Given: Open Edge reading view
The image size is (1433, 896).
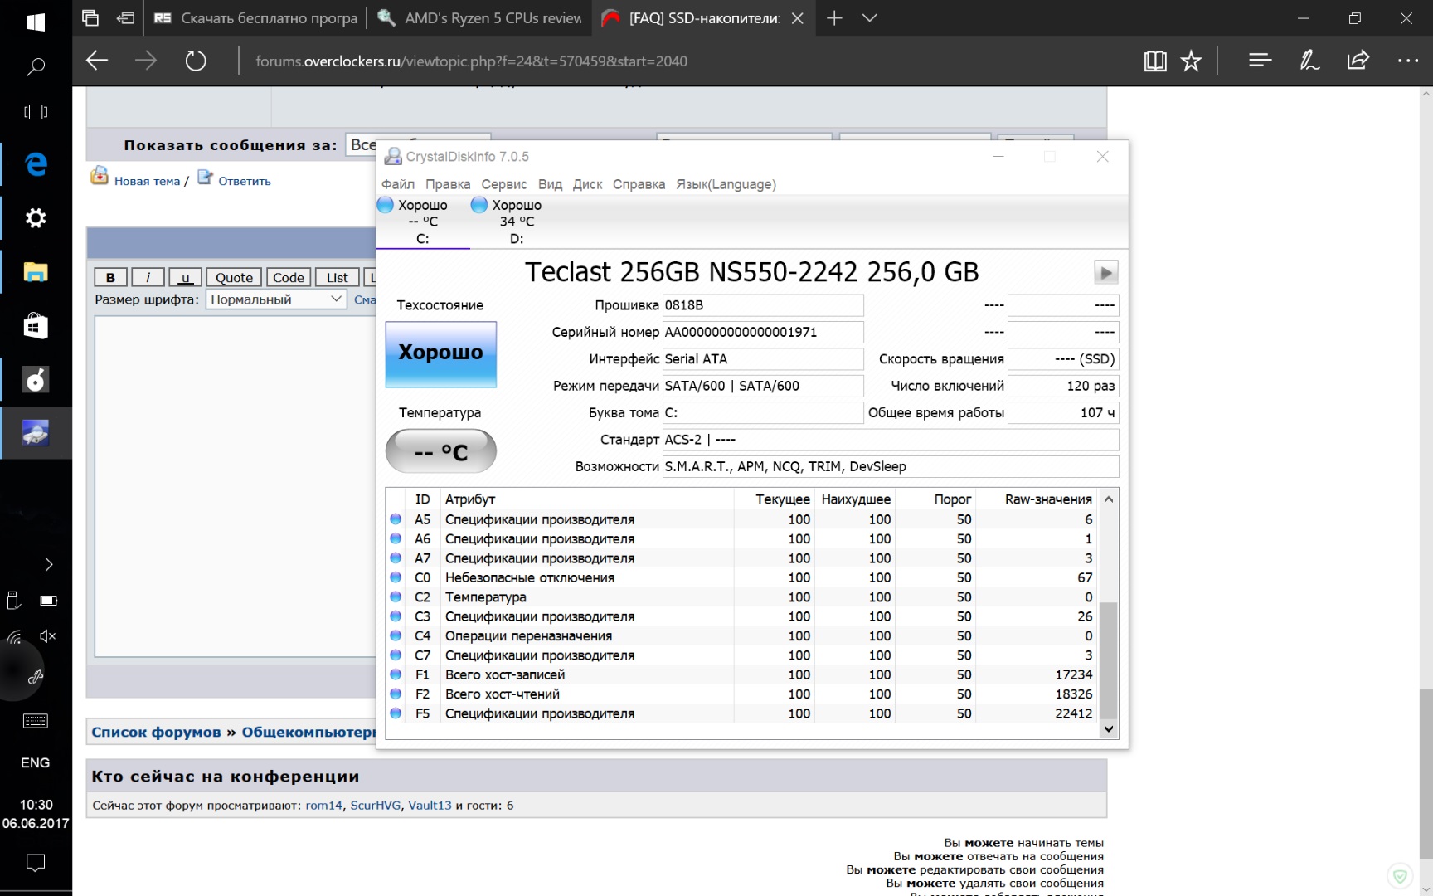Looking at the screenshot, I should pos(1154,61).
